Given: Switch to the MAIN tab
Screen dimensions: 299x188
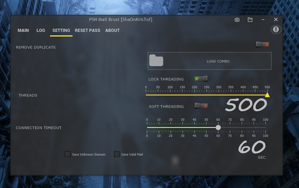Looking at the screenshot, I should tap(23, 30).
